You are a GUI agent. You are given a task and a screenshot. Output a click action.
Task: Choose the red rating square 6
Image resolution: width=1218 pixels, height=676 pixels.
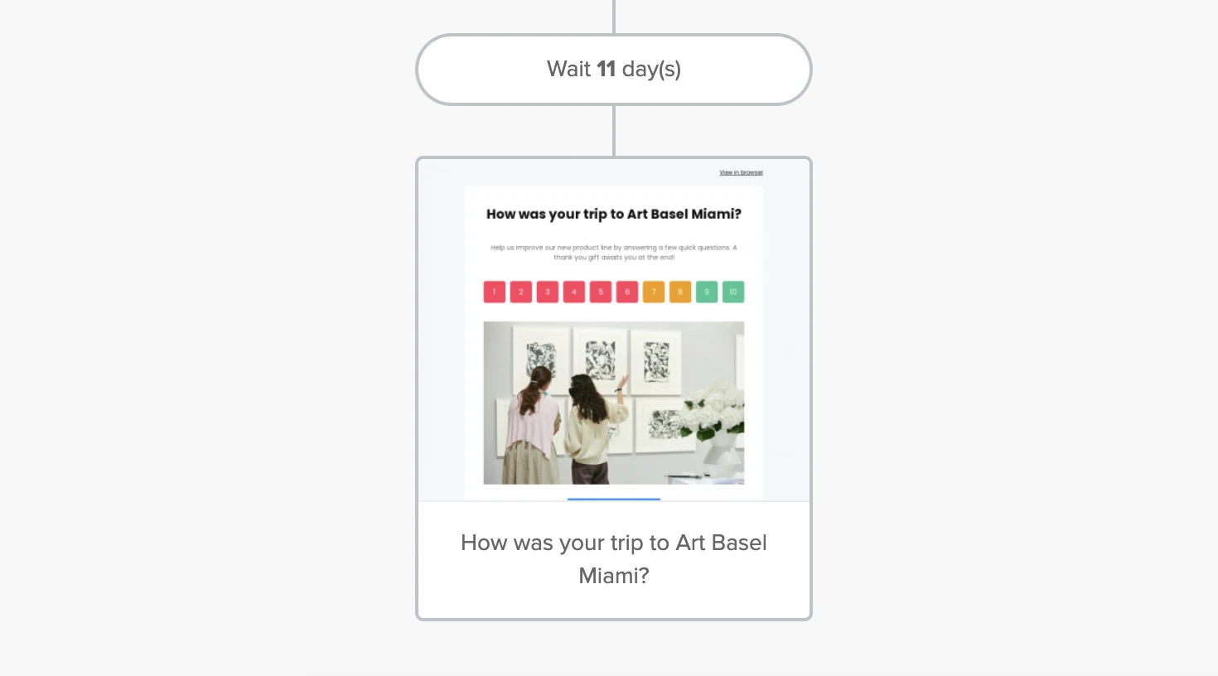627,292
